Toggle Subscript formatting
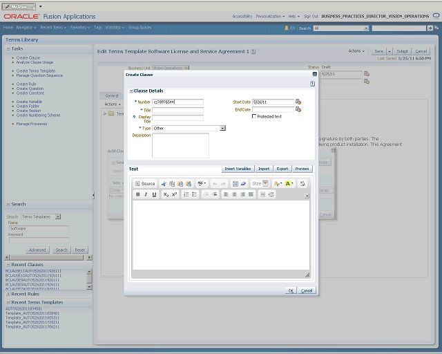Viewport: 442px width, 354px height. 166,194
